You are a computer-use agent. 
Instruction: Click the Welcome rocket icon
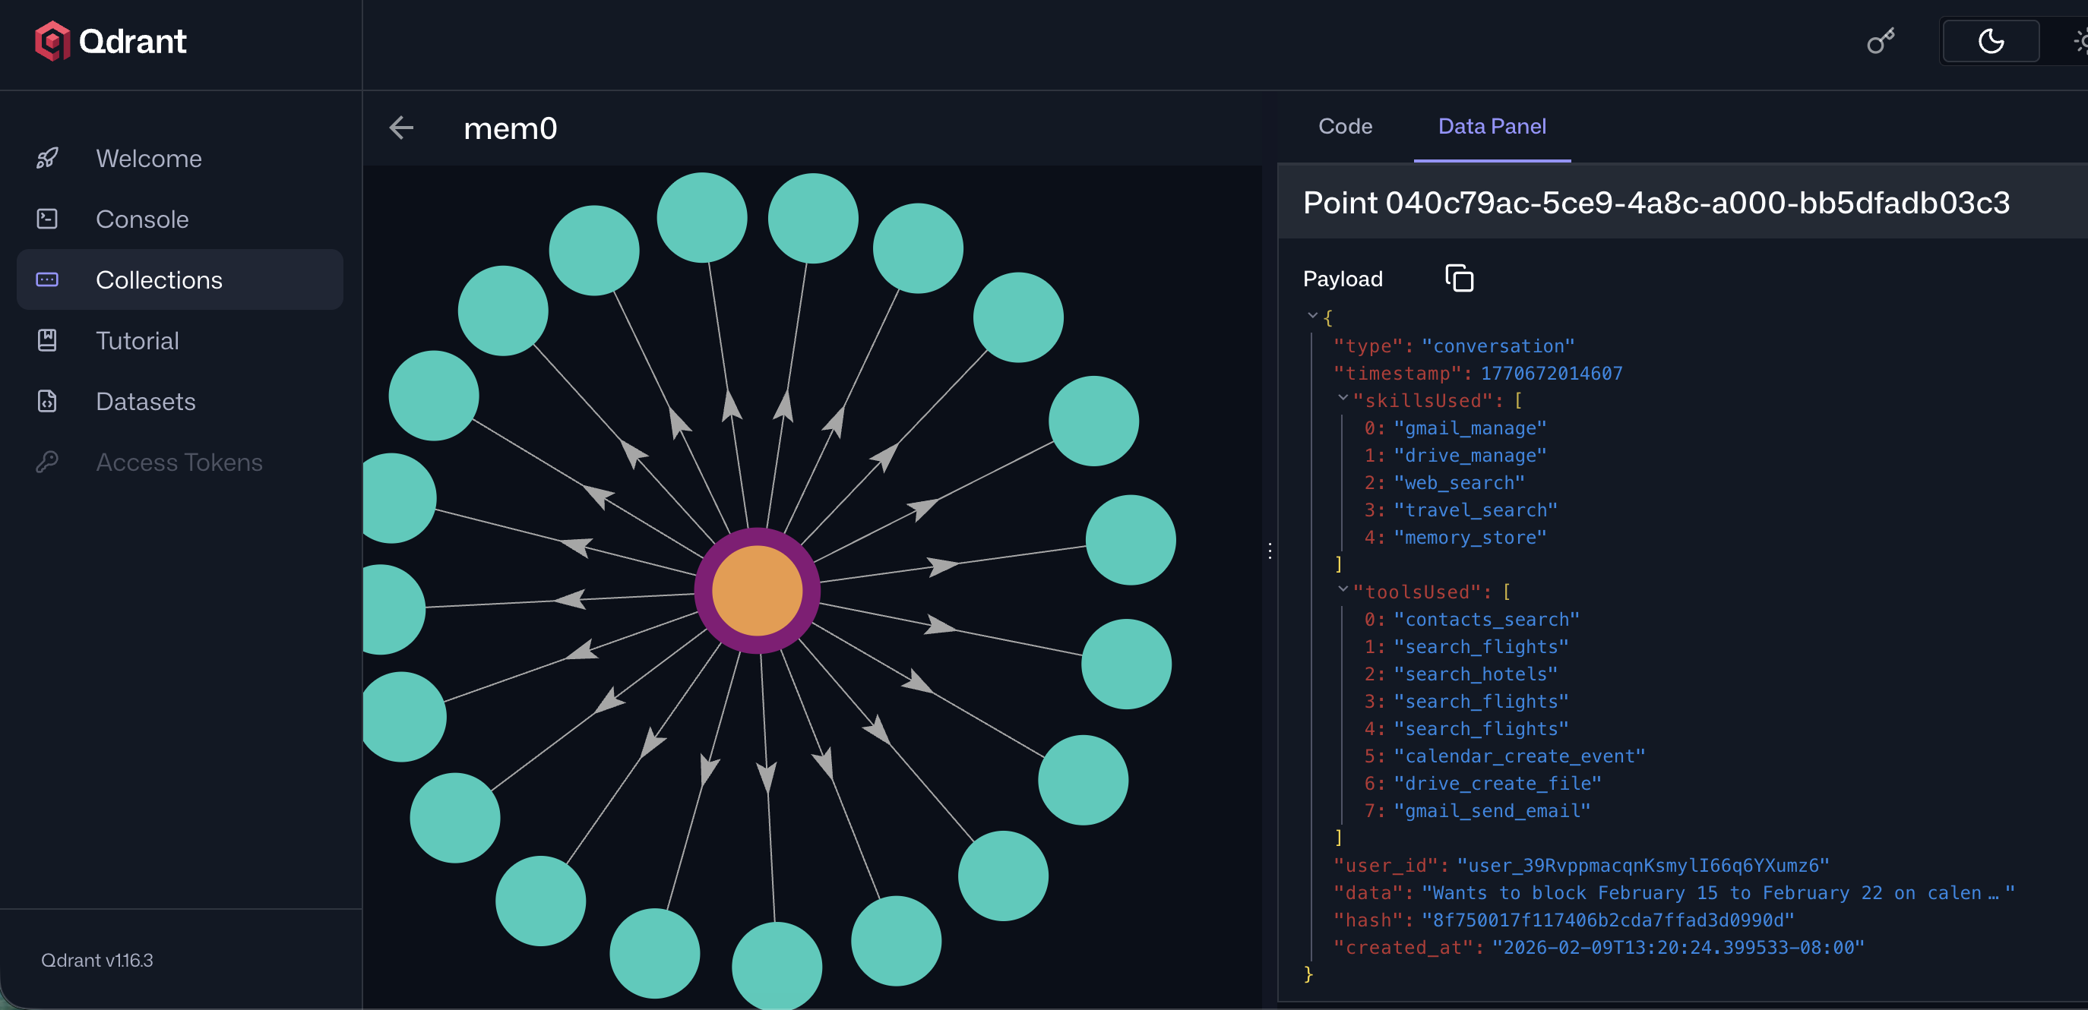[47, 158]
